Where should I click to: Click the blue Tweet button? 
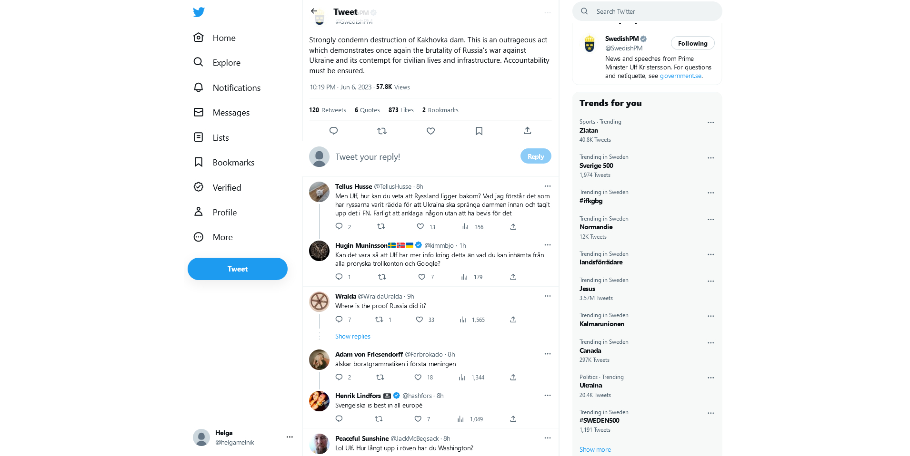(237, 269)
